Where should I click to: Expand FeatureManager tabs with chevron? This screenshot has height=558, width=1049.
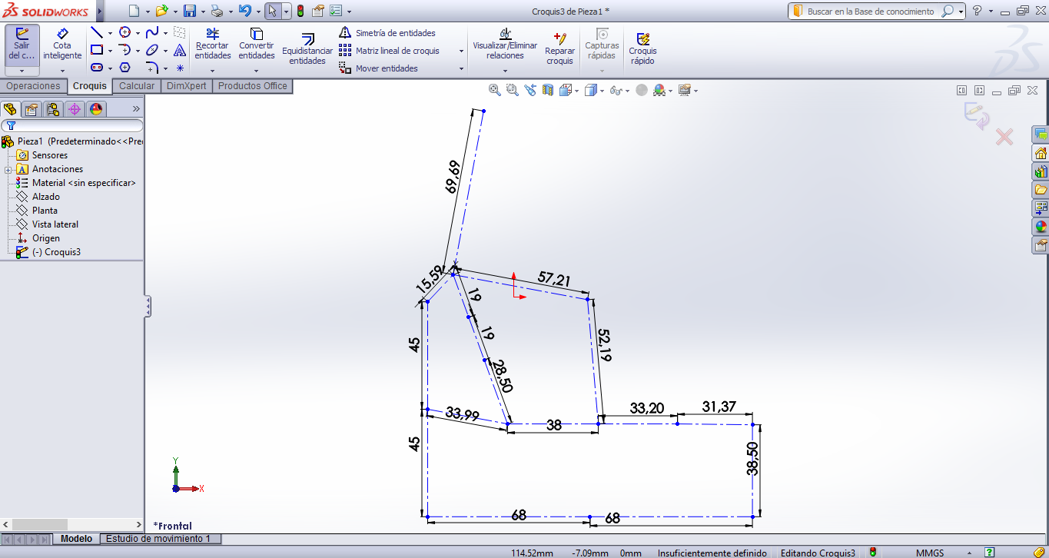[136, 108]
